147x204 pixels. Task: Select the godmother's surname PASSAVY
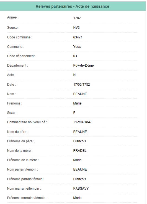(81, 189)
